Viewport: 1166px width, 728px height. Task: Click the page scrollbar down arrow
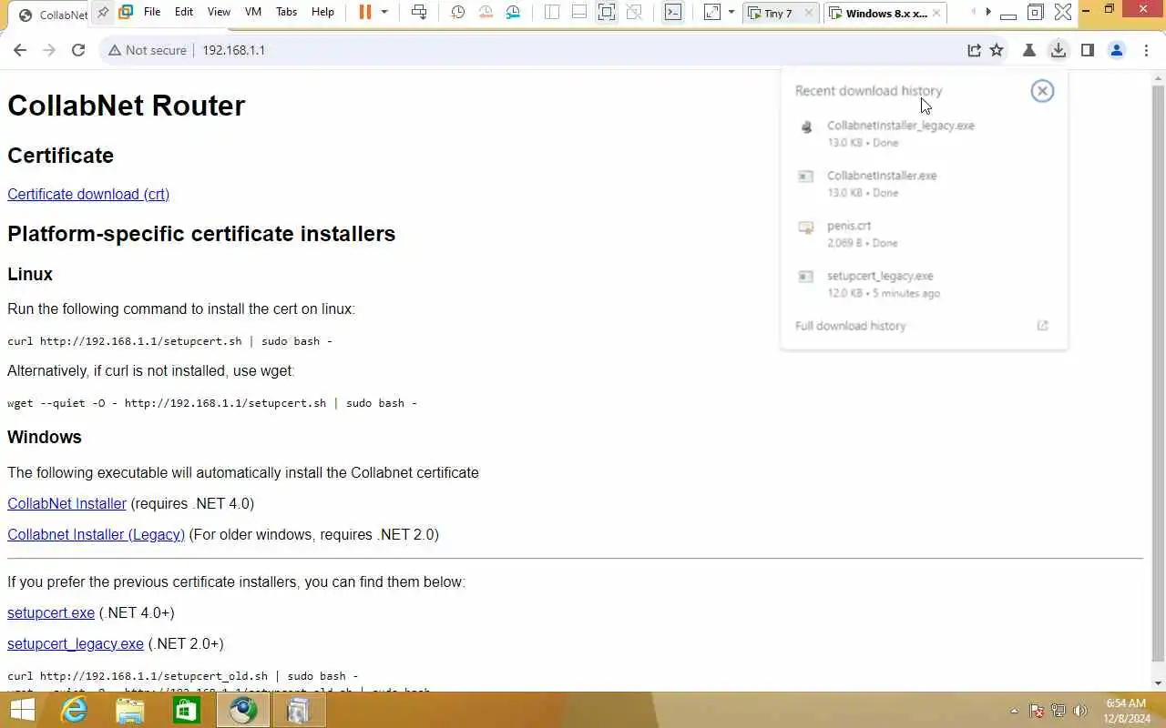tap(1158, 683)
